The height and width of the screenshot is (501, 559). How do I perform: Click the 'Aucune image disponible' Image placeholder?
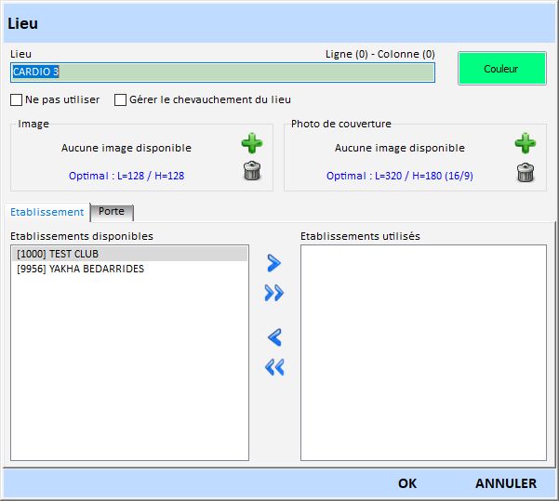click(x=126, y=148)
